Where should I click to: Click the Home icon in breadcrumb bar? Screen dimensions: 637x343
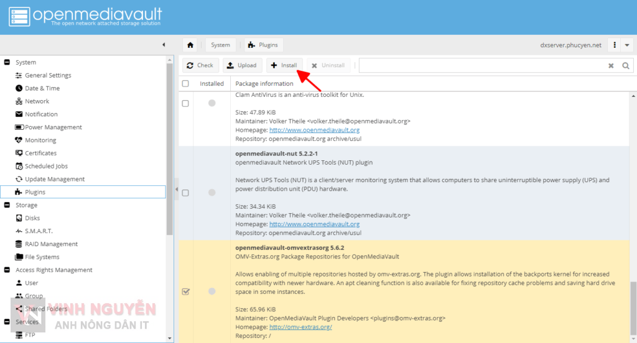190,45
